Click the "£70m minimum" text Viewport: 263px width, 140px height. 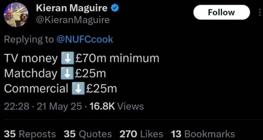117,58
